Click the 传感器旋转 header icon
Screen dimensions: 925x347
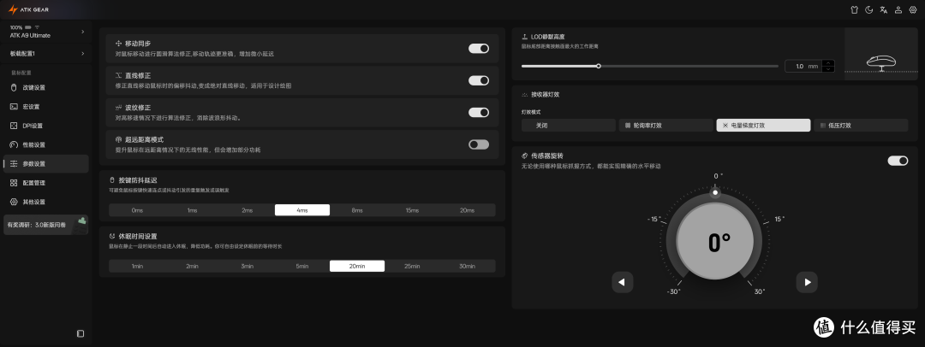click(x=524, y=156)
